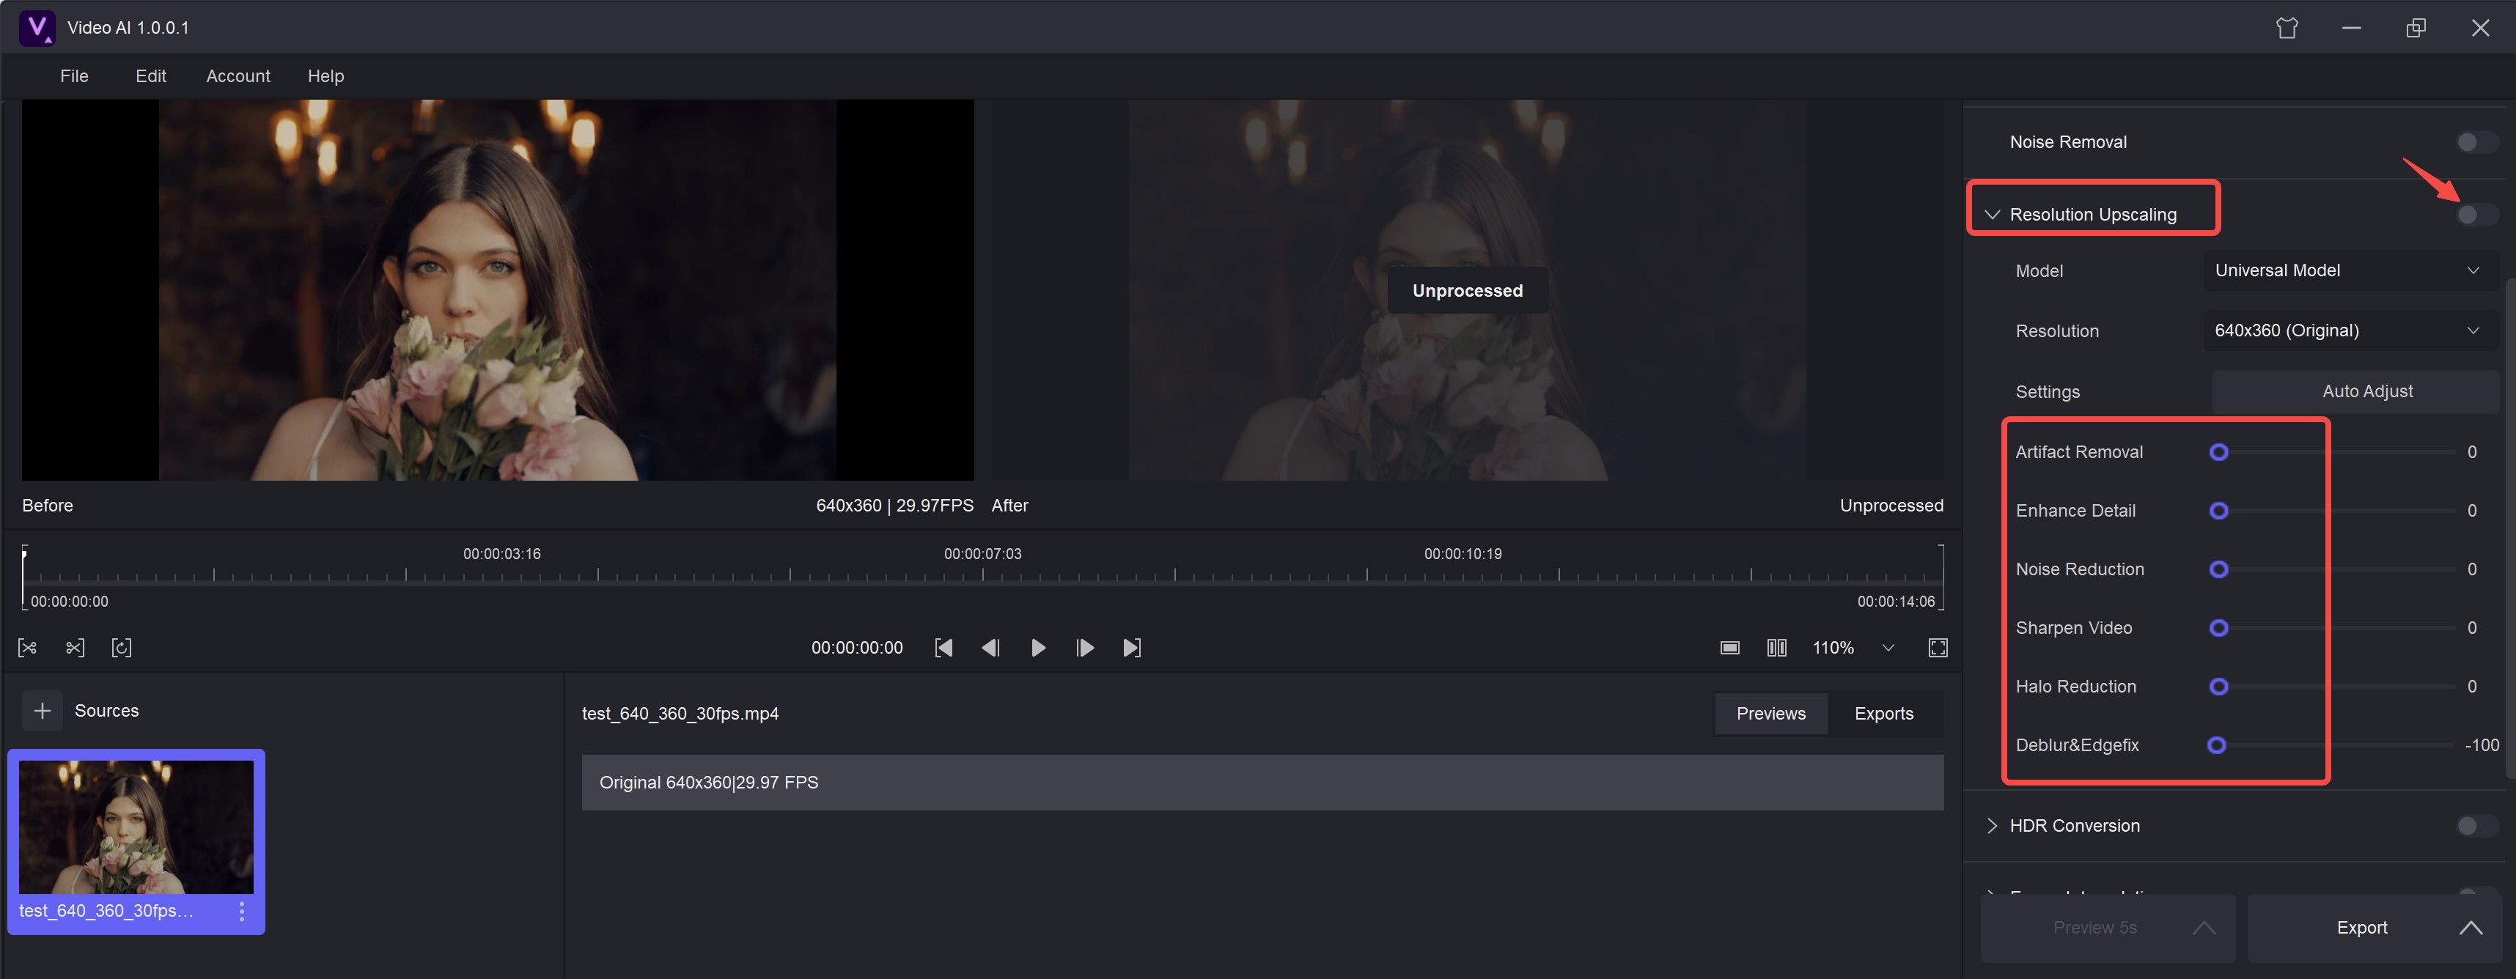The height and width of the screenshot is (979, 2516).
Task: Open the Account menu
Action: [x=238, y=75]
